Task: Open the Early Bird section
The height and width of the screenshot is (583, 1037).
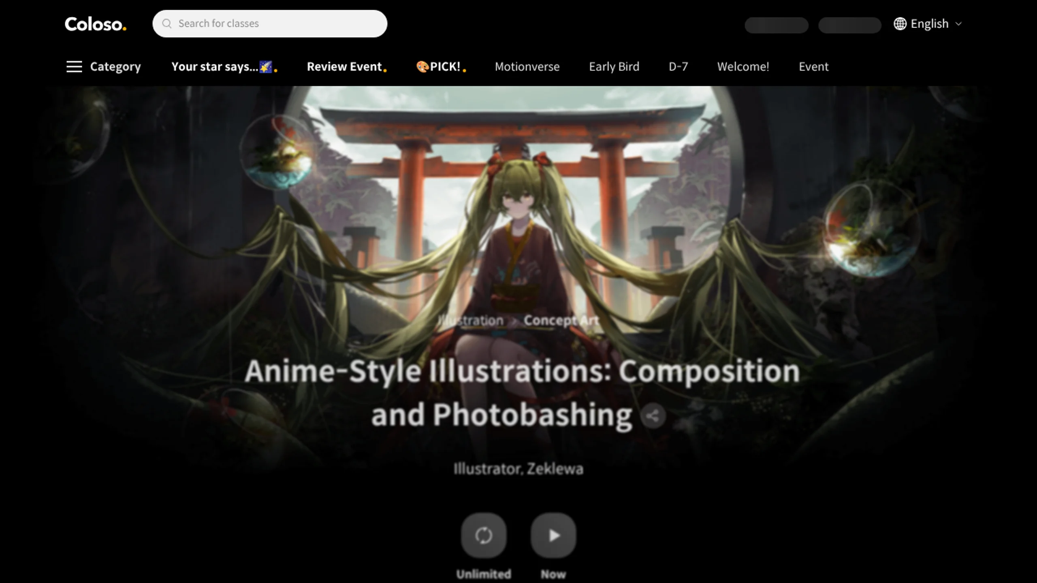Action: (x=614, y=66)
